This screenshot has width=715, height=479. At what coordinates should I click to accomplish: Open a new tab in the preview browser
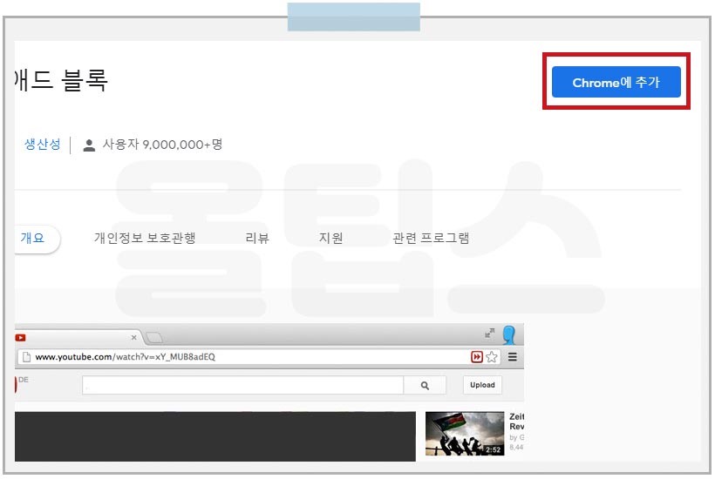pyautogui.click(x=154, y=338)
